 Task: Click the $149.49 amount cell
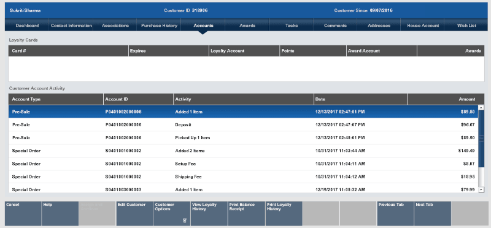pyautogui.click(x=466, y=151)
